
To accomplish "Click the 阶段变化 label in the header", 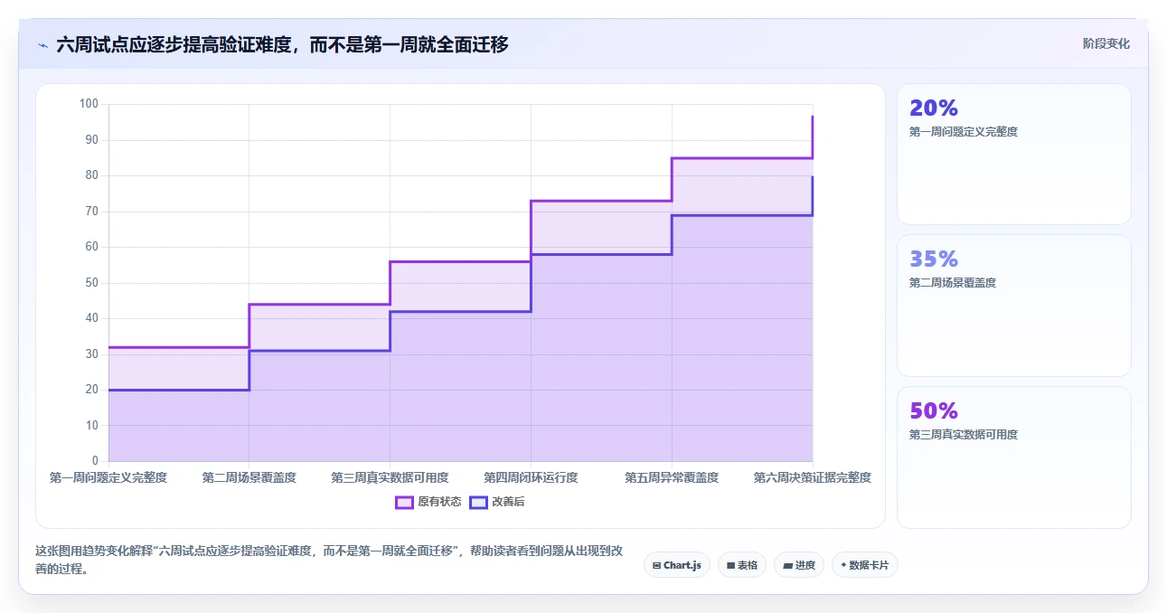I will coord(1106,43).
